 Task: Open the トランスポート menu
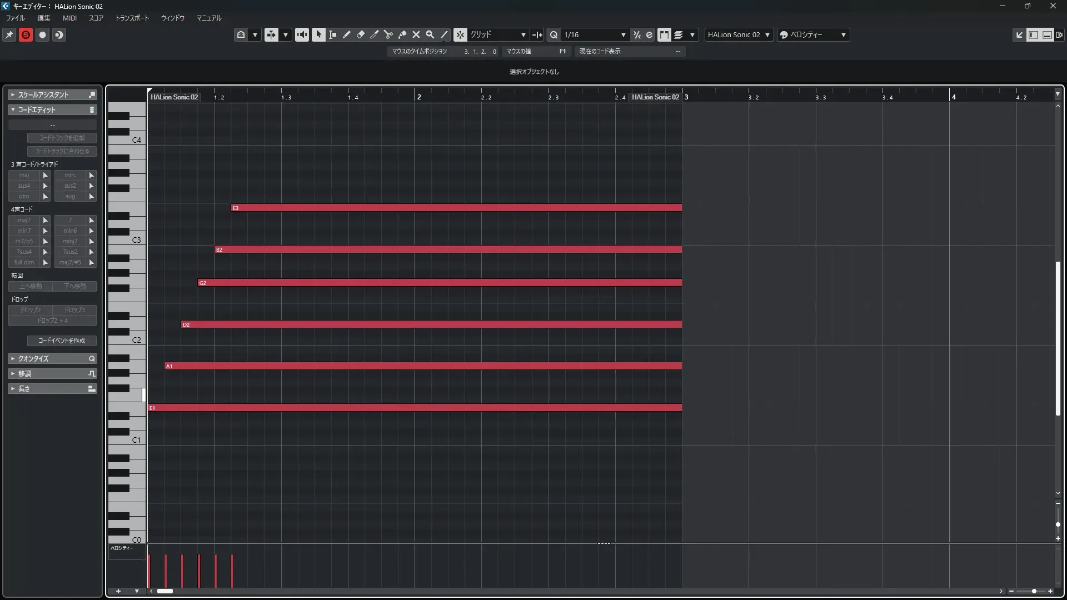pyautogui.click(x=132, y=18)
